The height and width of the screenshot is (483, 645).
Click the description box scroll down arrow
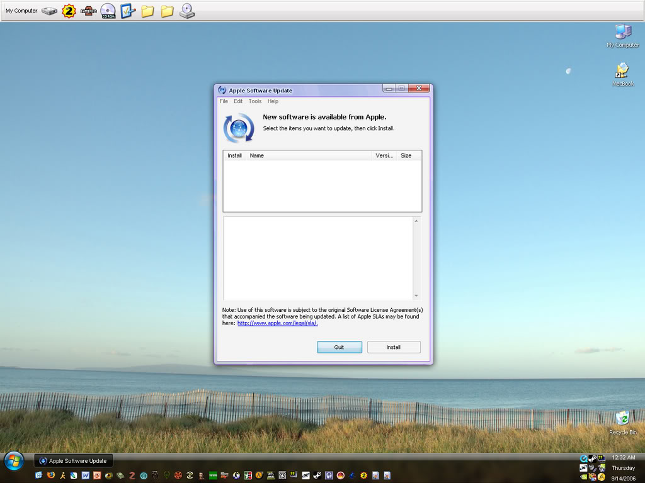(416, 296)
